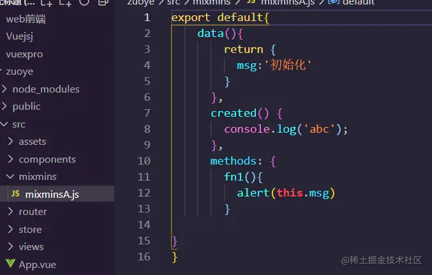Select the router folder label
432x275 pixels.
pyautogui.click(x=33, y=212)
